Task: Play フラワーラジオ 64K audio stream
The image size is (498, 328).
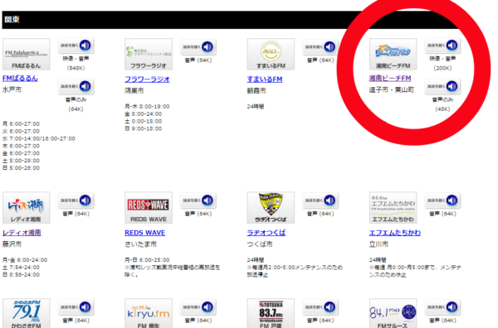Action: pos(198,47)
